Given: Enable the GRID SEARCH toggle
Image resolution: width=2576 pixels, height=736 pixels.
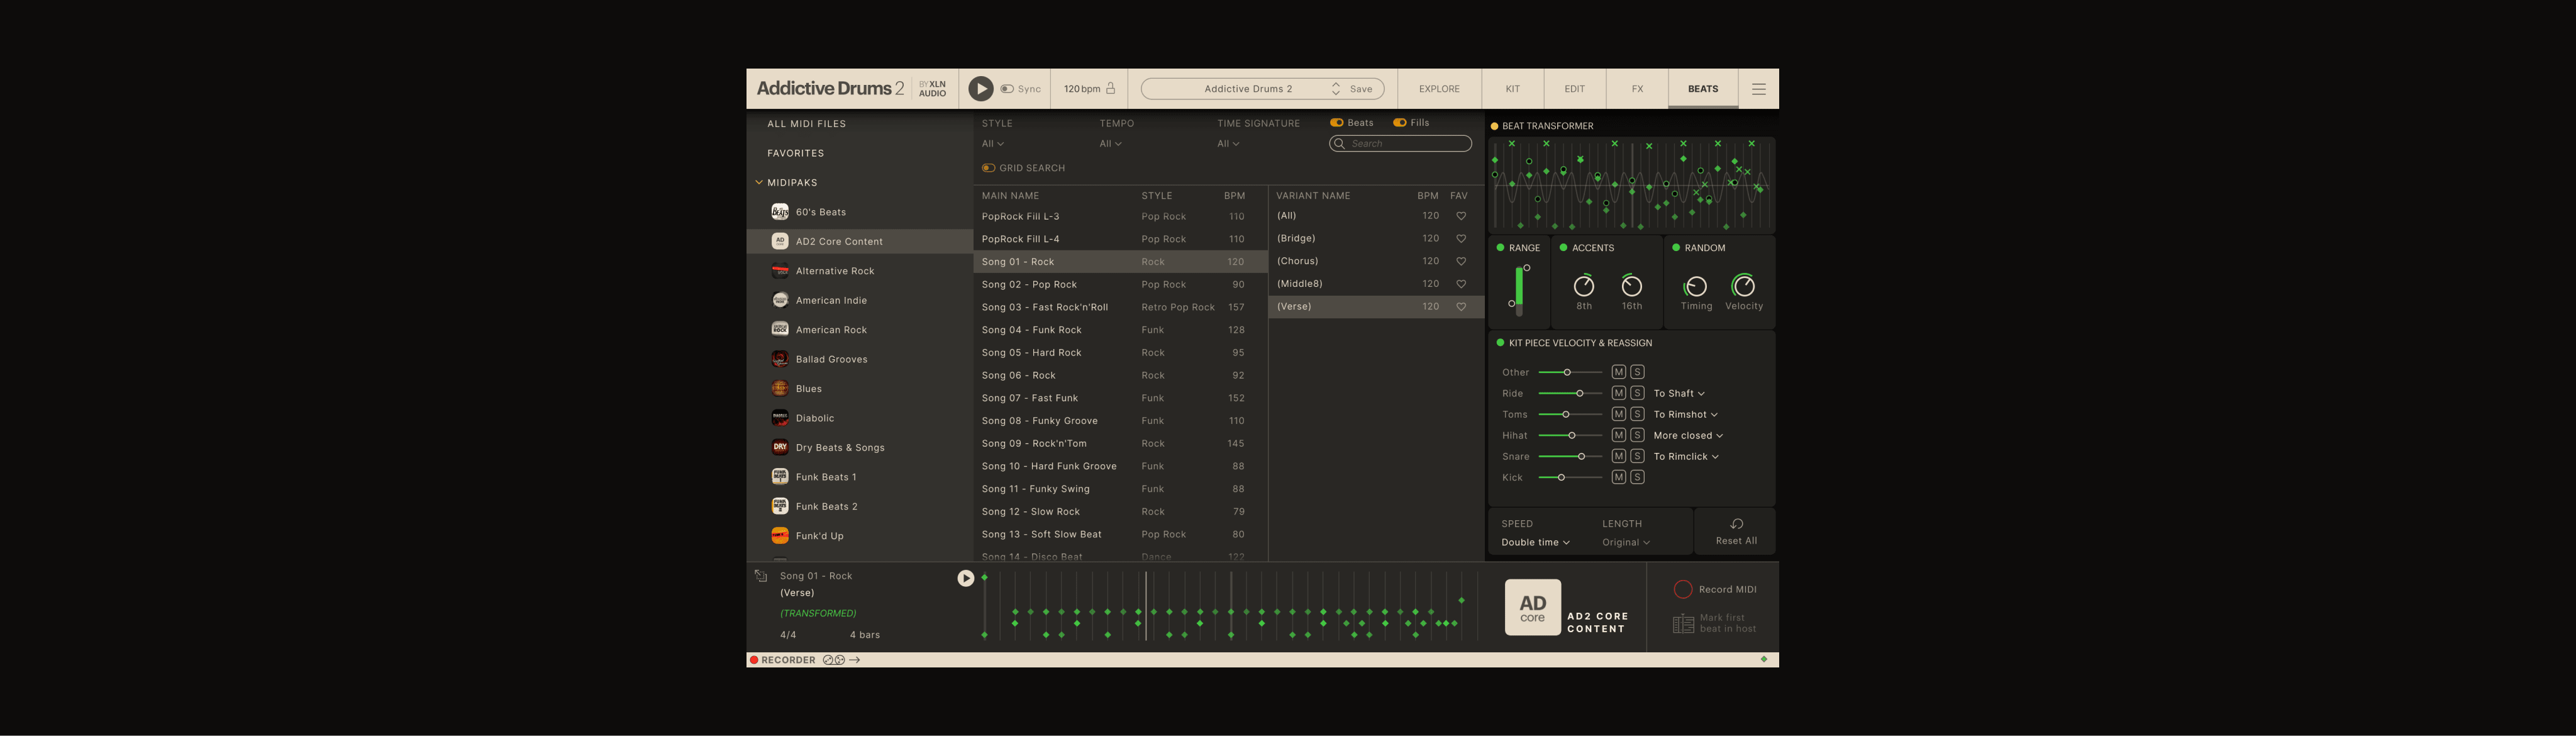Looking at the screenshot, I should click(988, 168).
